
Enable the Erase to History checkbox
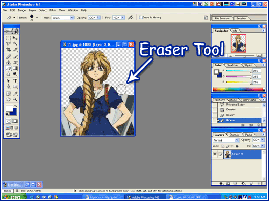141,17
